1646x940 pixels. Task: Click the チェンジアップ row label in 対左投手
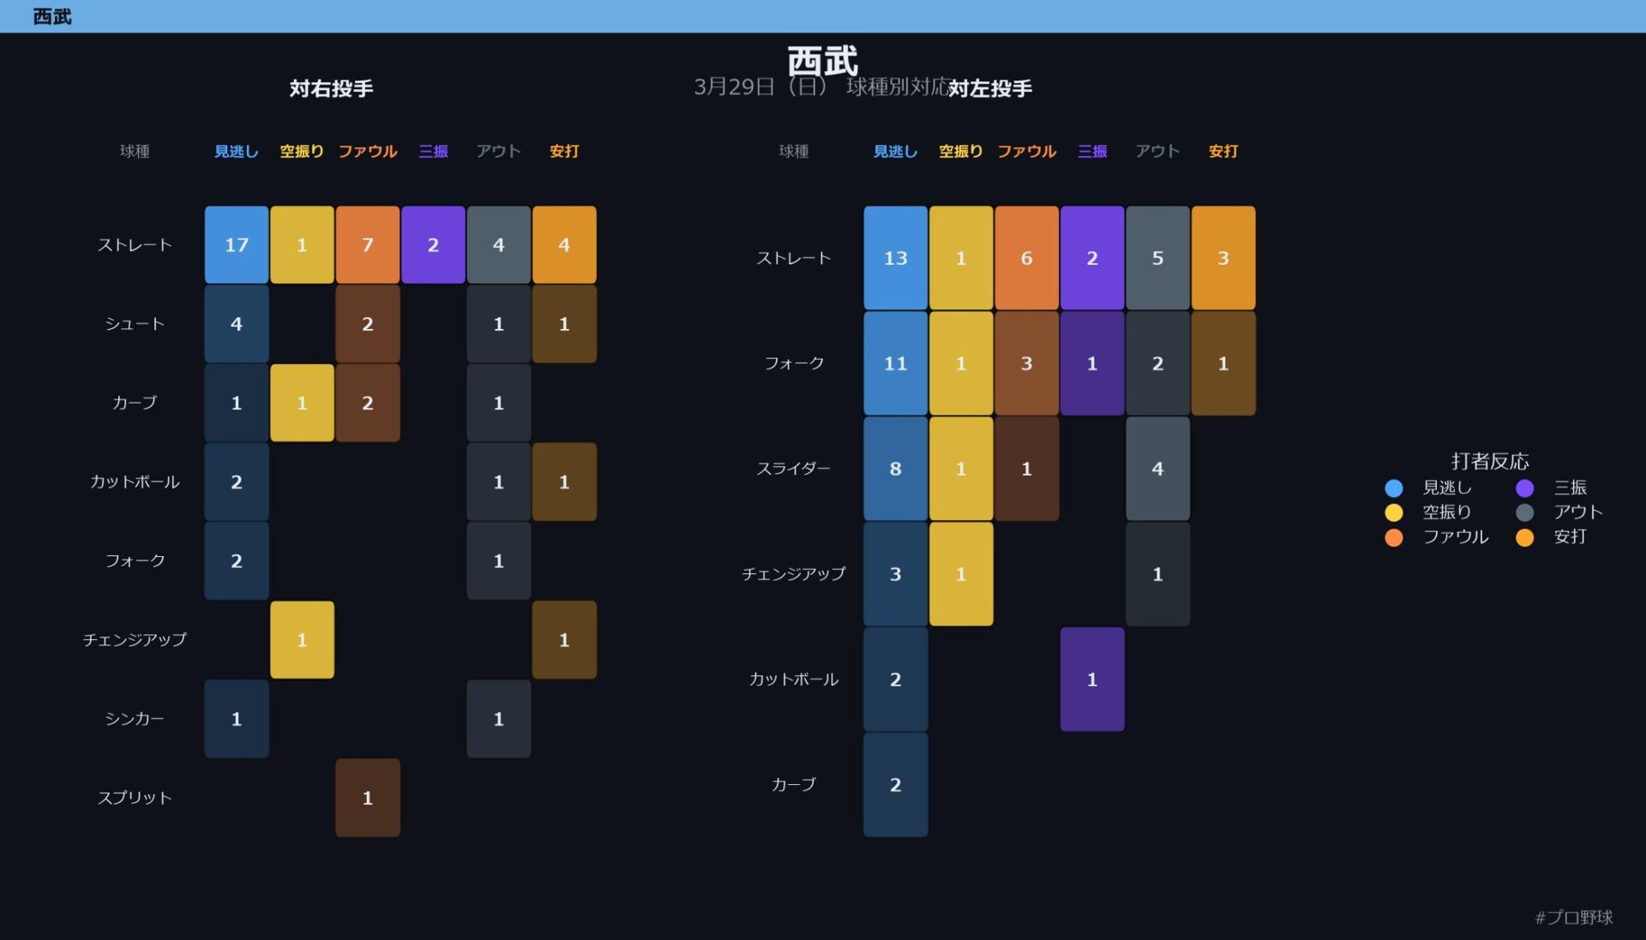[794, 574]
